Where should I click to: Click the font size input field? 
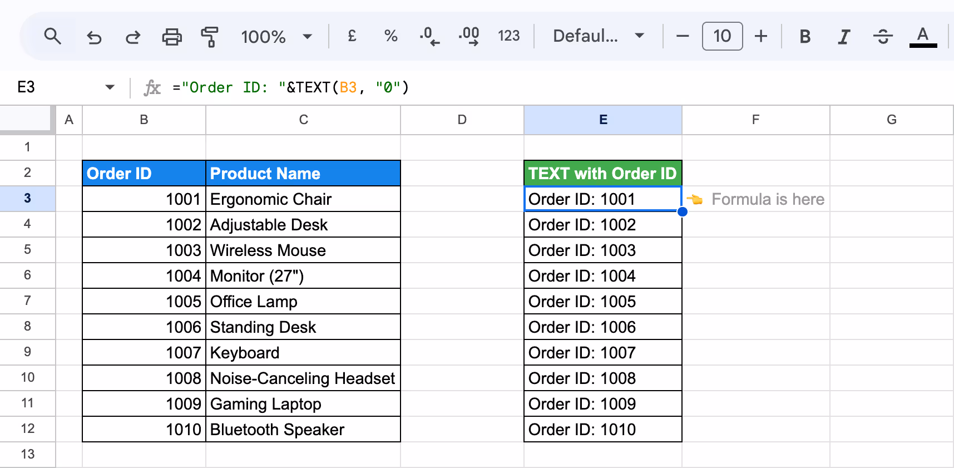pyautogui.click(x=722, y=36)
